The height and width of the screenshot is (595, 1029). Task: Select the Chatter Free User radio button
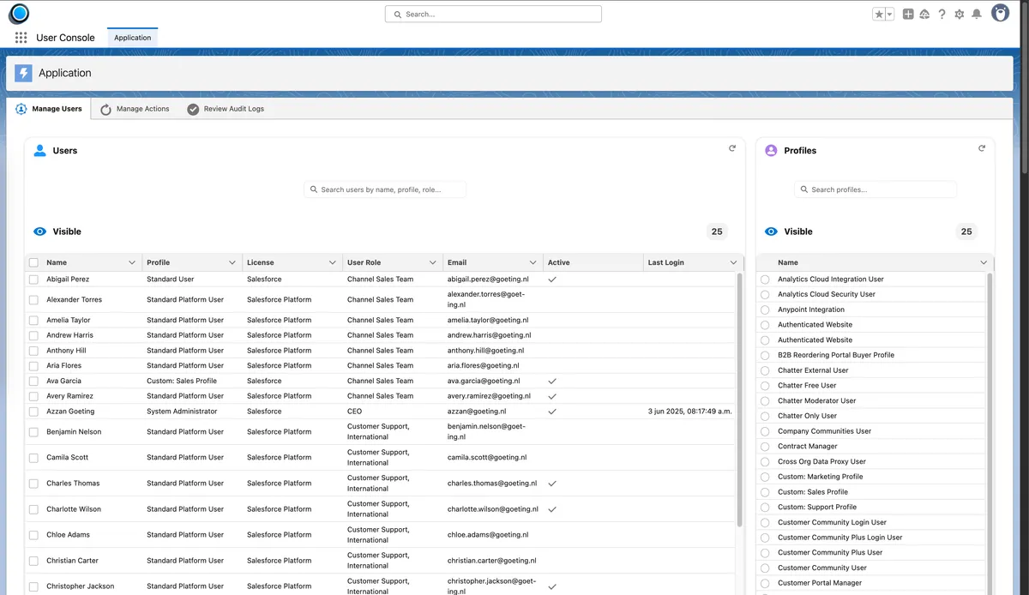(x=765, y=386)
